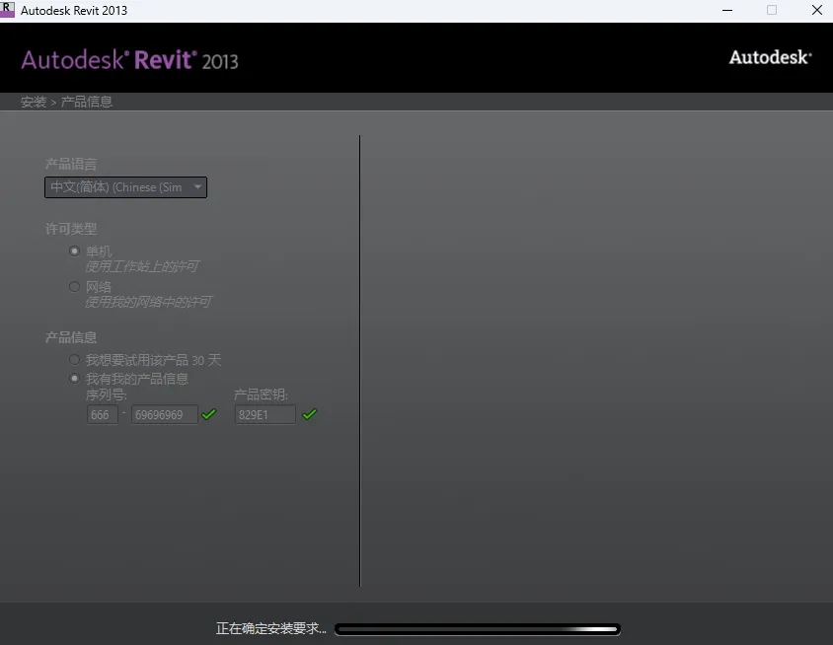The image size is (833, 645).
Task: Click the 产品信息 section heading above trial options
Action: [71, 337]
